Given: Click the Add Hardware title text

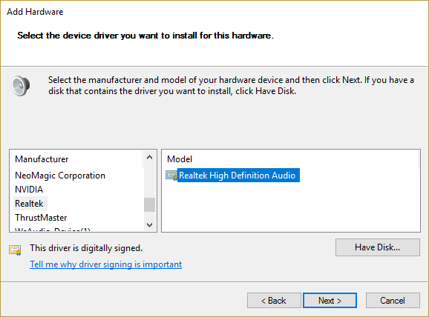Looking at the screenshot, I should (35, 12).
